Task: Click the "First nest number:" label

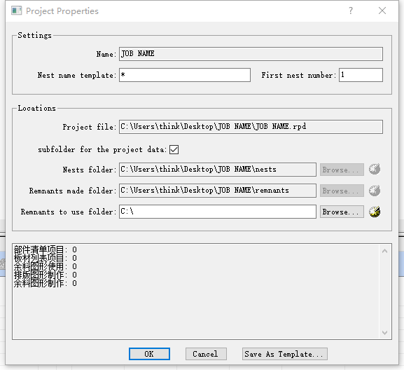Action: click(x=298, y=75)
